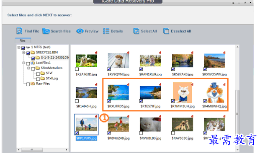Click the $RVUBLB3.jpg file name
The image size is (260, 153).
pyautogui.click(x=150, y=138)
